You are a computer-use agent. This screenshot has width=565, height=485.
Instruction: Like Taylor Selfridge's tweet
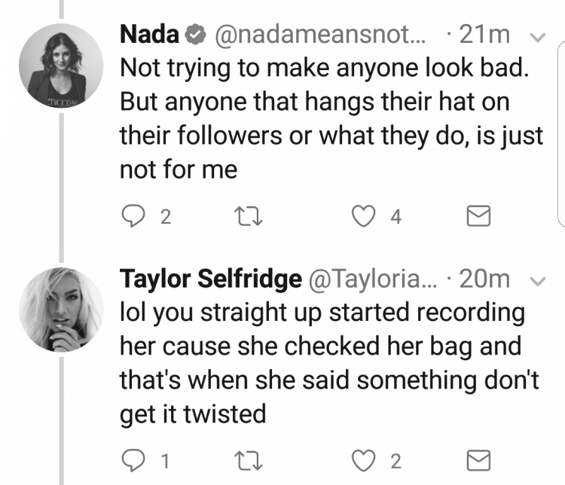click(x=363, y=460)
